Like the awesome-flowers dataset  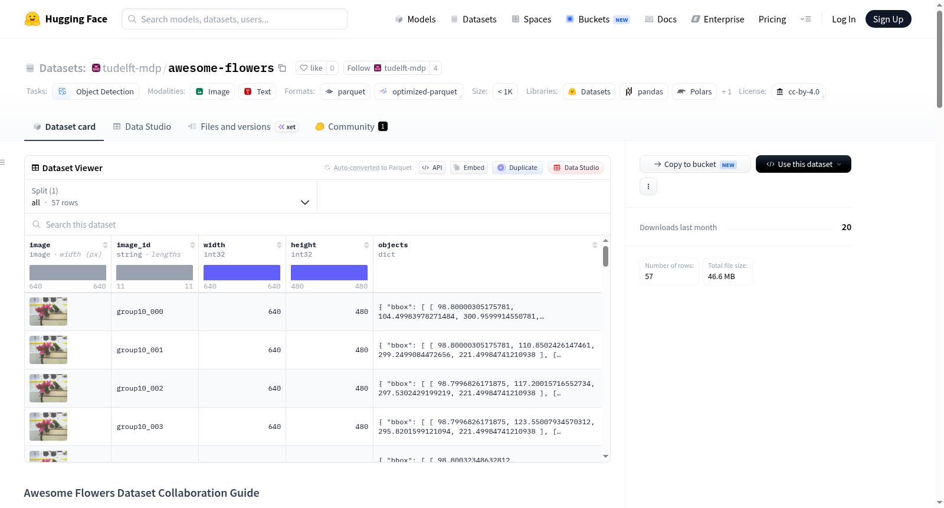[311, 68]
